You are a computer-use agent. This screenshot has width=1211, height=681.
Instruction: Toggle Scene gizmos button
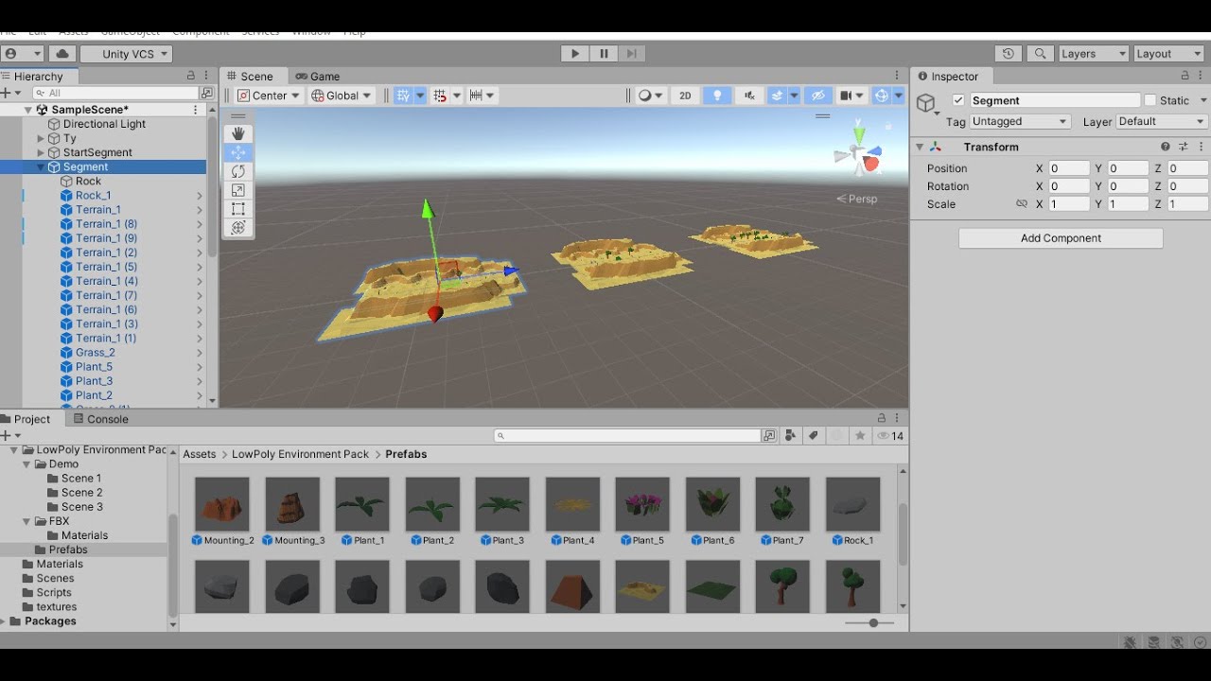(882, 96)
